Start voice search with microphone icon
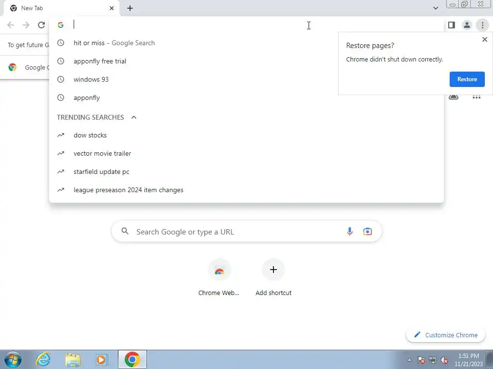 coord(350,232)
